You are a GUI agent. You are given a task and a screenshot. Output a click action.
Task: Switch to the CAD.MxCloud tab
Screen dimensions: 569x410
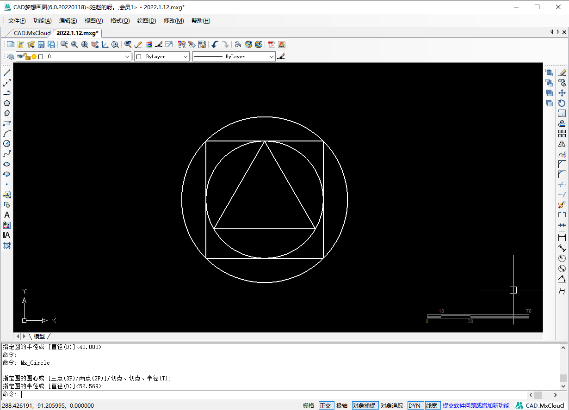pos(31,33)
